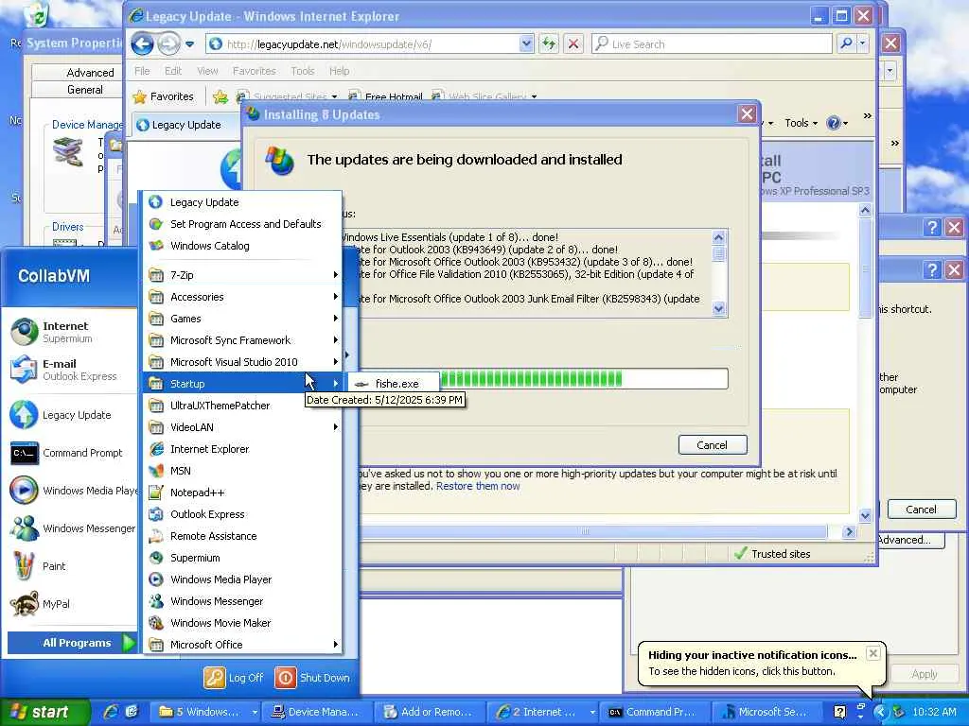Launch Command Prompt from Start menu
Viewport: 969px width, 726px height.
click(71, 453)
